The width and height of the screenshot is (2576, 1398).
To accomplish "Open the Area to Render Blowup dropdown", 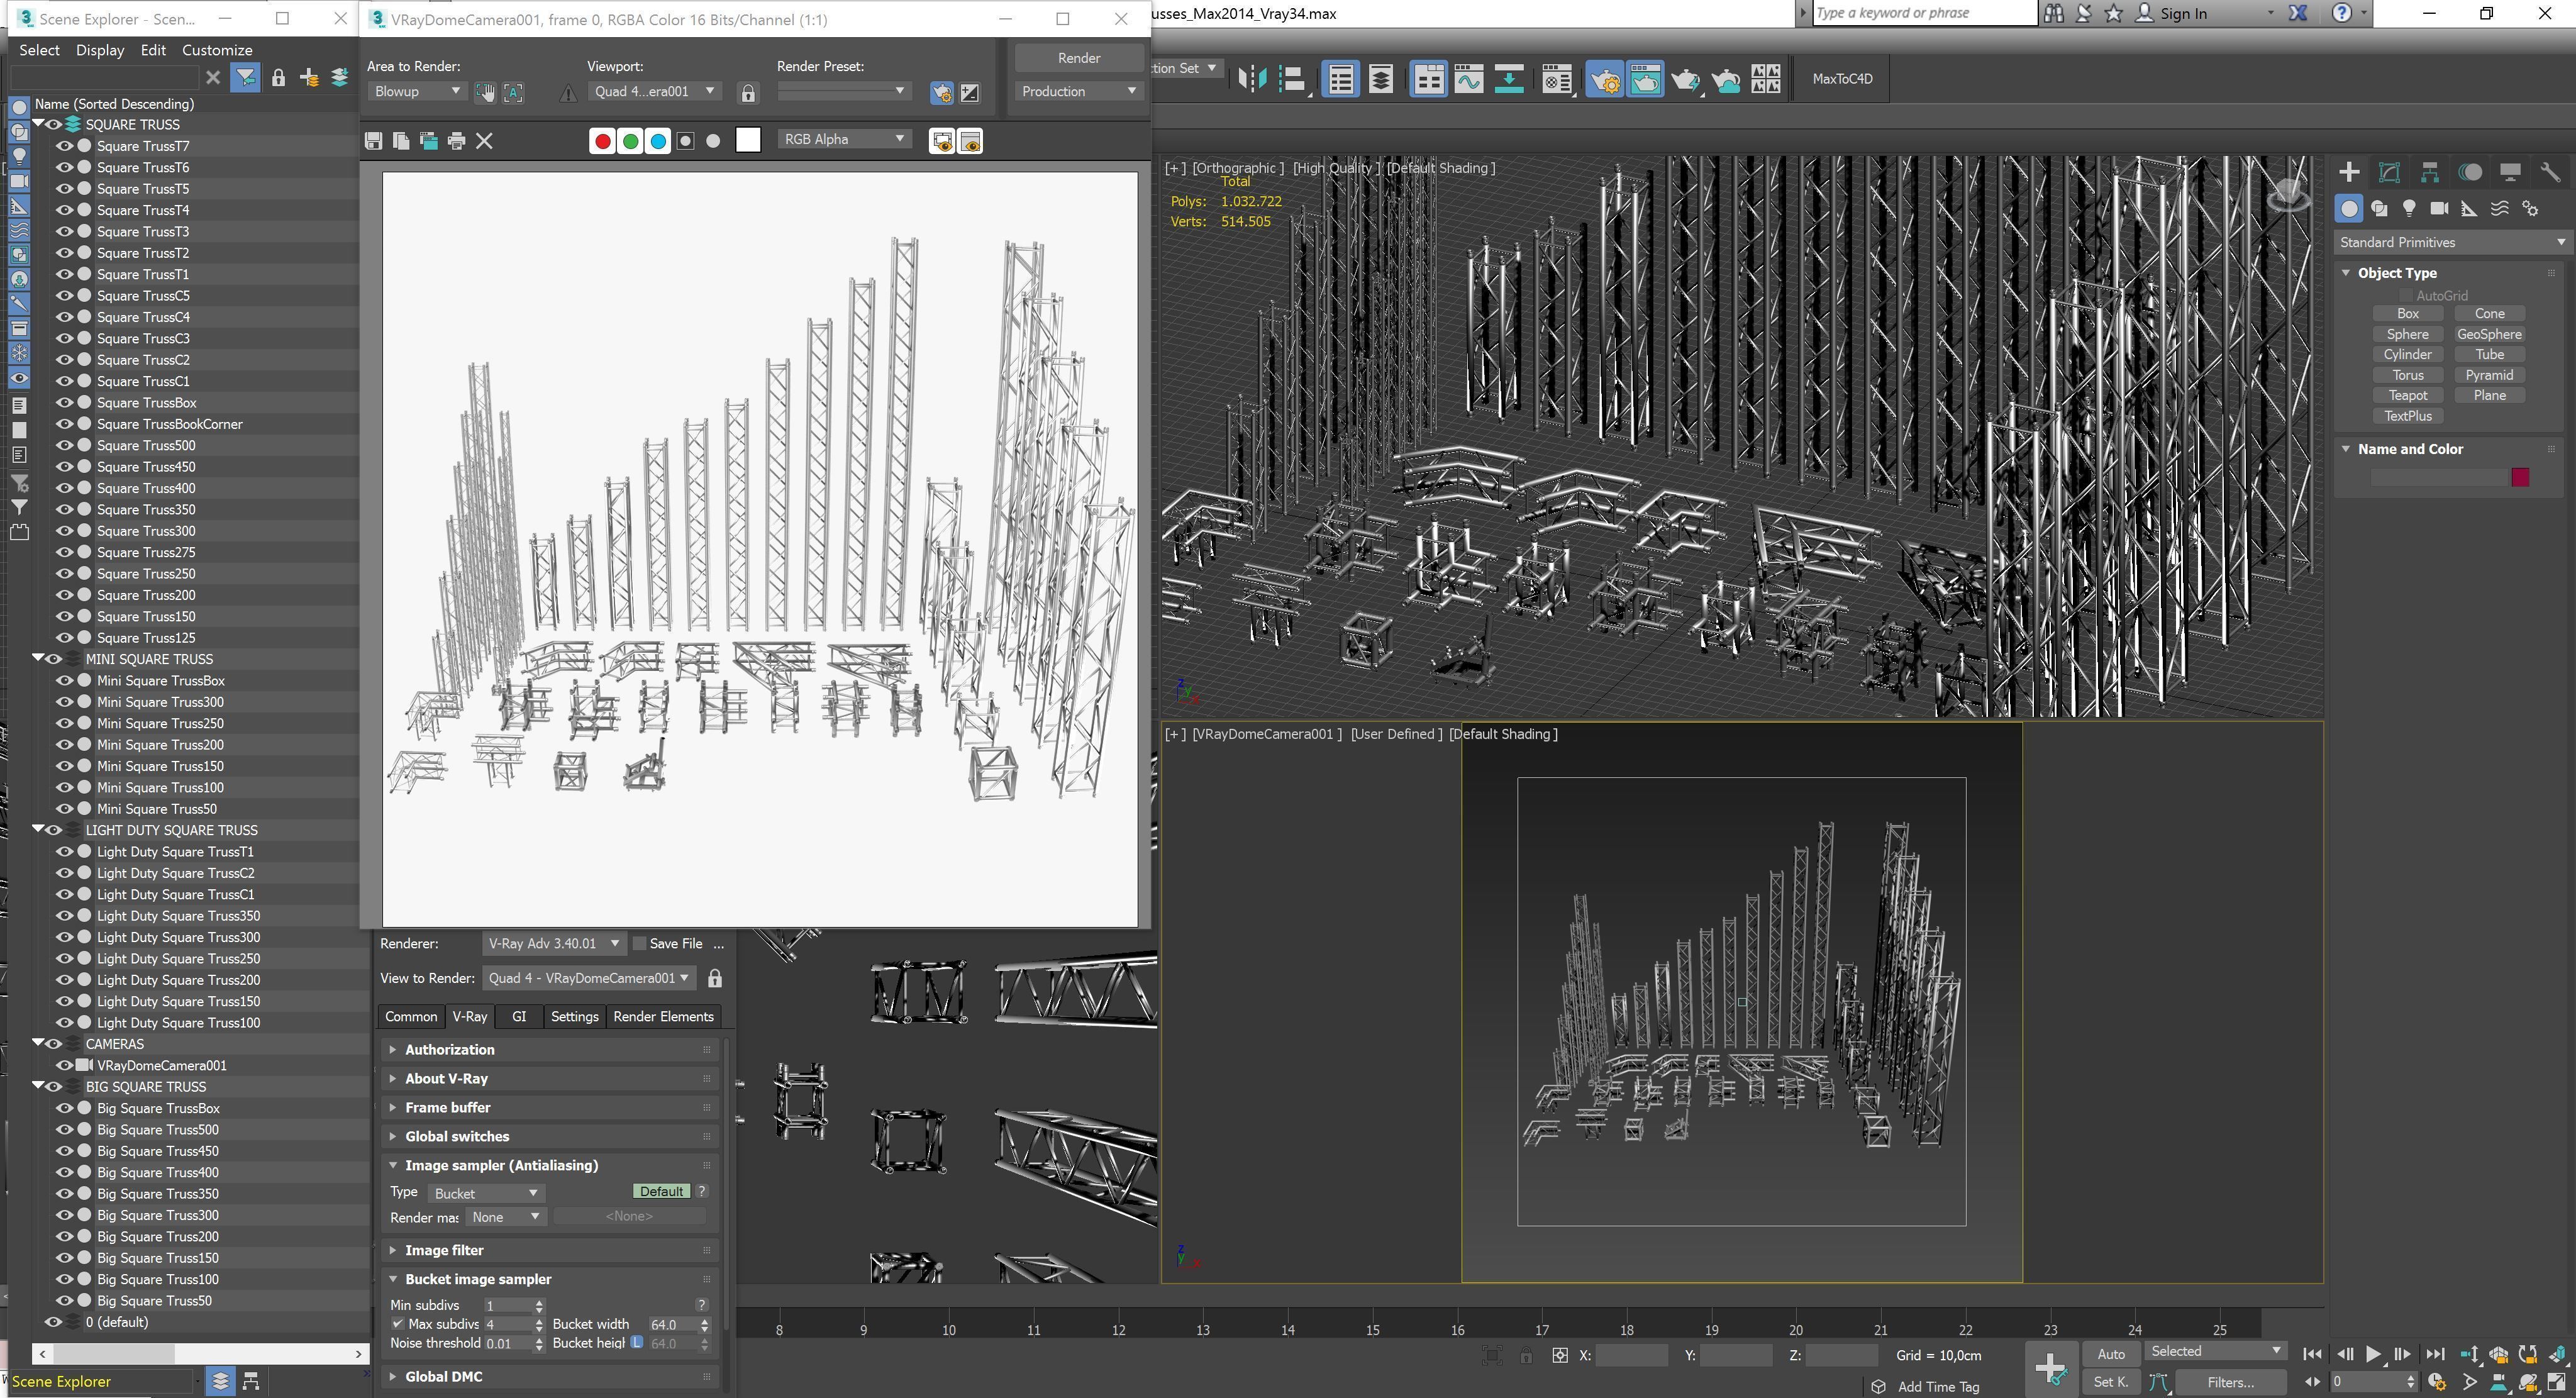I will coord(417,91).
